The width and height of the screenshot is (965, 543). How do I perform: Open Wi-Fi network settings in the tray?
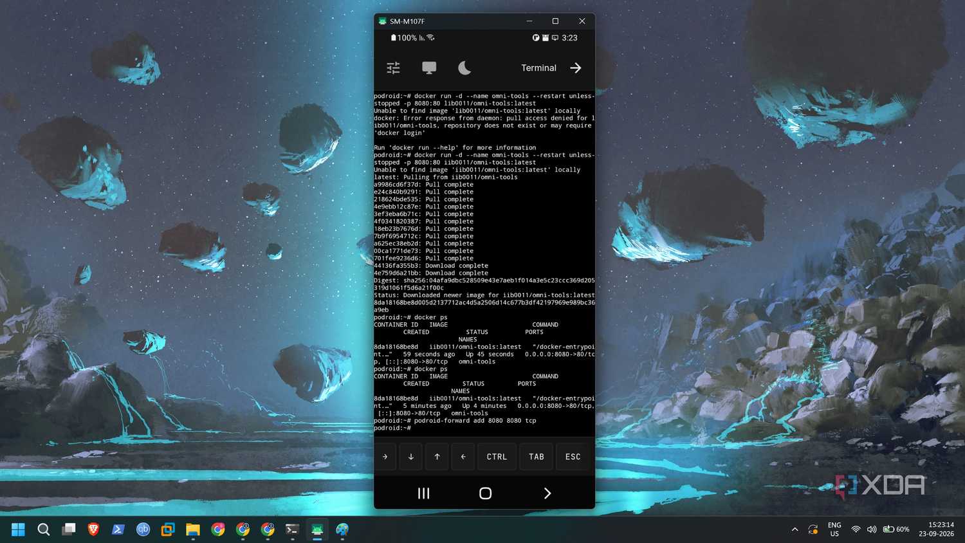click(x=856, y=529)
